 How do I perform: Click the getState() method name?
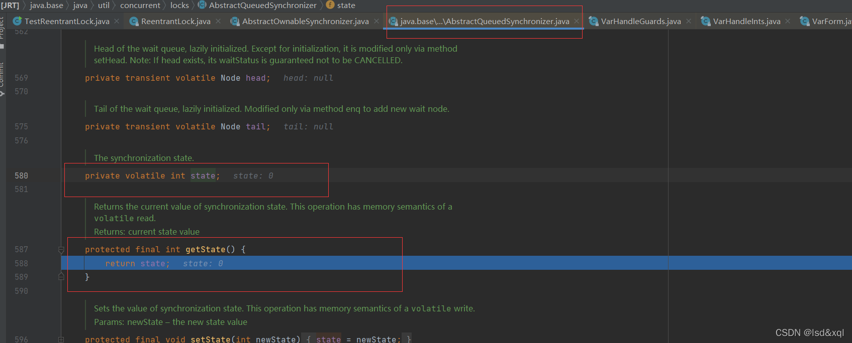[205, 249]
